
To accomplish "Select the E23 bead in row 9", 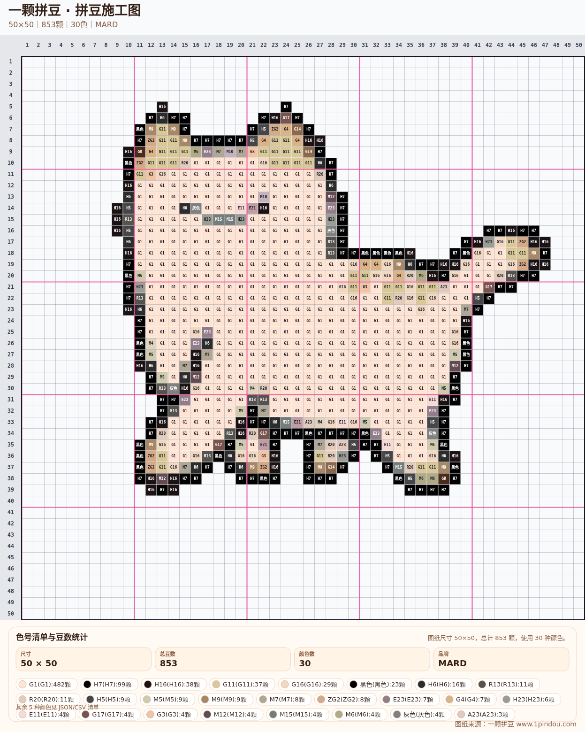I will click(207, 152).
